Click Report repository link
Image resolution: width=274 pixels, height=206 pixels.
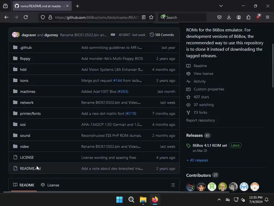pos(200,120)
